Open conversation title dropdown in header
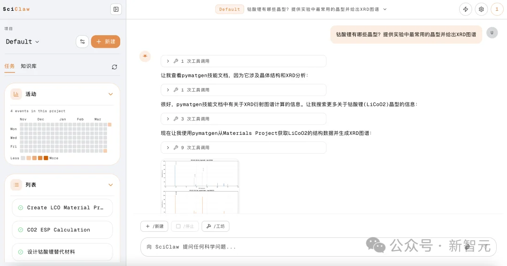The image size is (507, 266). 385,9
